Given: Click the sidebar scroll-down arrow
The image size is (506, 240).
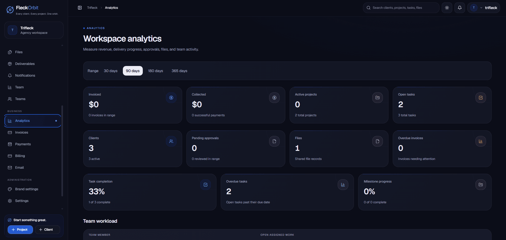Looking at the screenshot, I should pos(62,209).
